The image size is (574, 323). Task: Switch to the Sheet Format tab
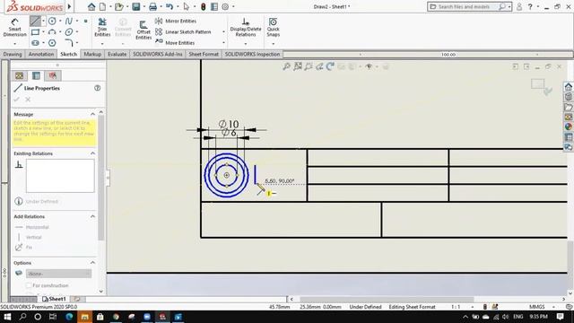point(204,54)
